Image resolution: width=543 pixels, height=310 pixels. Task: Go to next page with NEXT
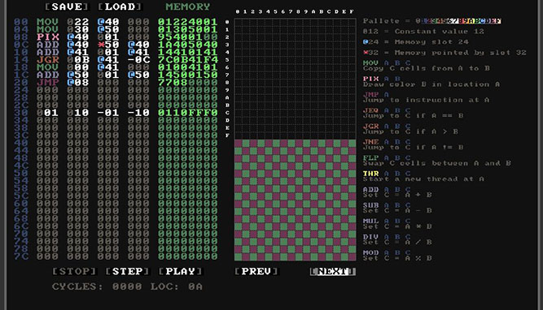point(333,271)
